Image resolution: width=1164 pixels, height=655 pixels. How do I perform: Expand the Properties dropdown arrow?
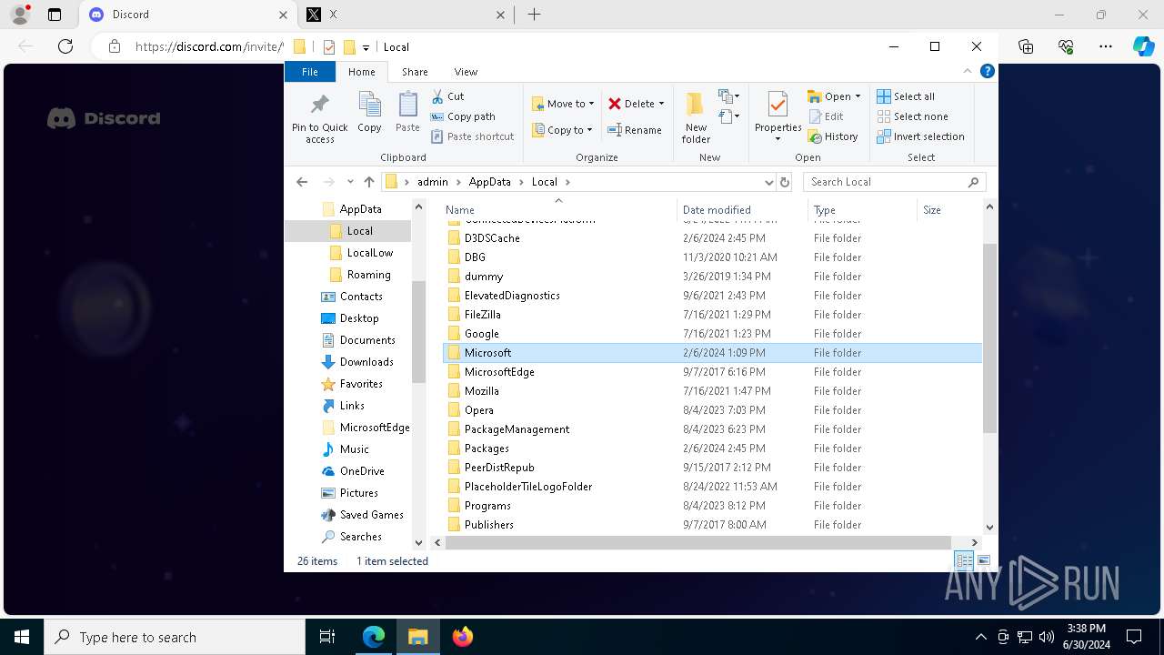tap(778, 139)
